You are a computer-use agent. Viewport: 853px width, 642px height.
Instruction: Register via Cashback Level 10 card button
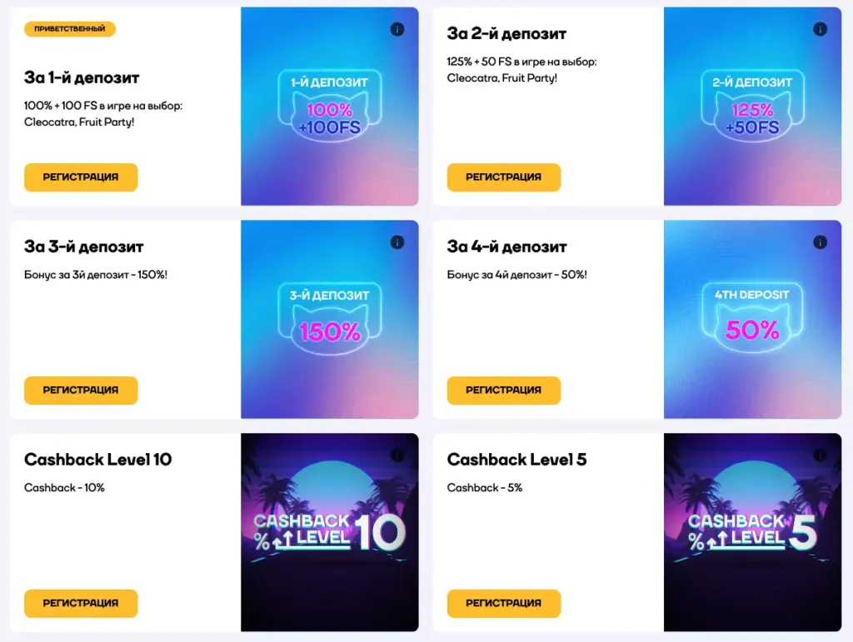click(81, 603)
